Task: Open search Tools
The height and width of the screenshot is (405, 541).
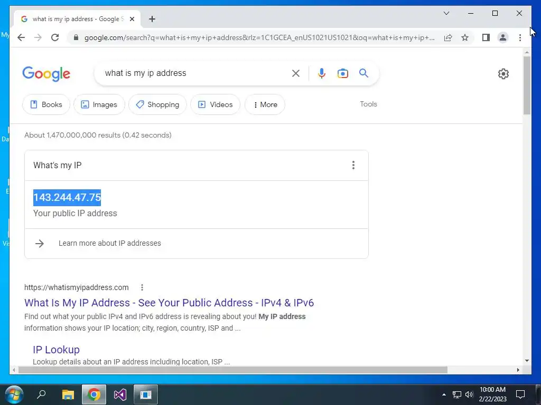Action: click(x=368, y=104)
